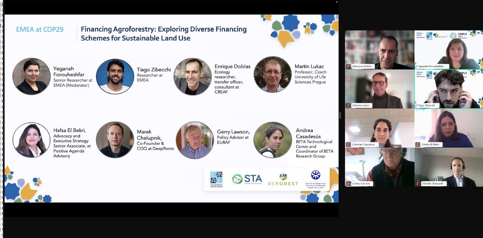
Task: Click the muted mic icon beside Marek Chalupnik's video label
Action: [x=418, y=183]
